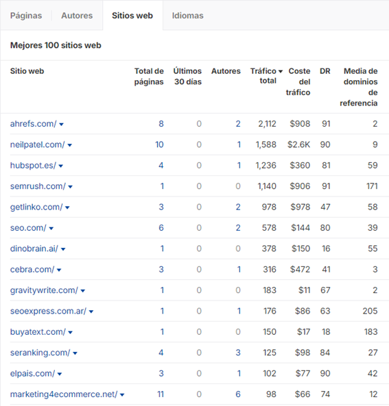Image resolution: width=389 pixels, height=406 pixels.
Task: Expand the gravitywrite.com/ dropdown arrow
Action: (83, 291)
